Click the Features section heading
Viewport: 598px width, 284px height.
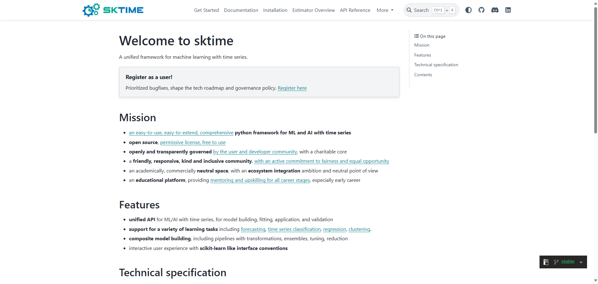[139, 205]
